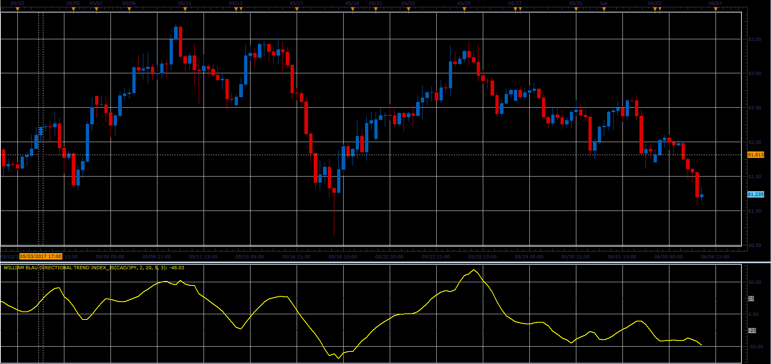Click the 50.00 indicator axis label
This screenshot has width=771, height=364.
(x=754, y=282)
